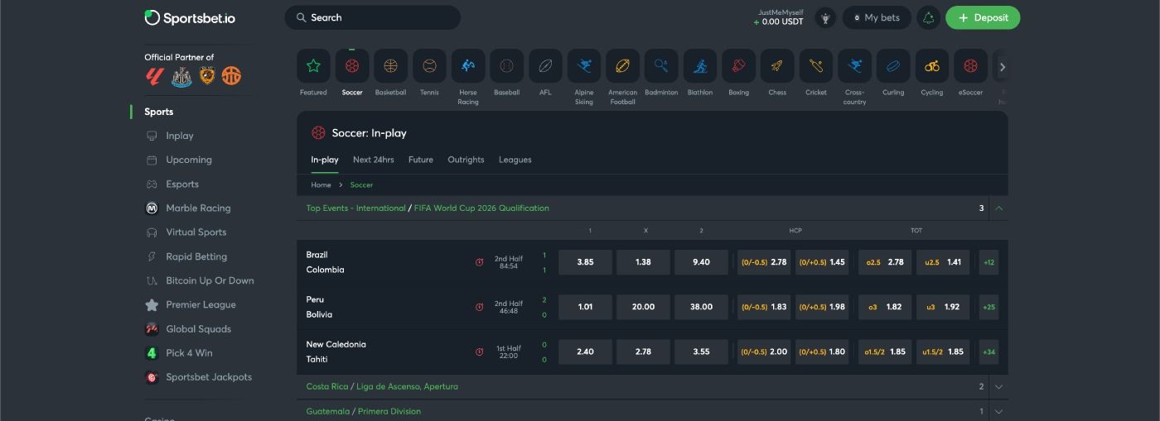
Task: Bet on Brazil win at 3.85
Action: click(x=585, y=262)
